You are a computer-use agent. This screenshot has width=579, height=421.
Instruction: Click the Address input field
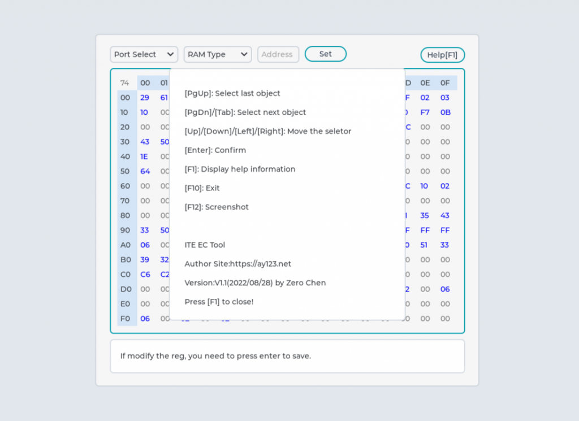(x=278, y=54)
